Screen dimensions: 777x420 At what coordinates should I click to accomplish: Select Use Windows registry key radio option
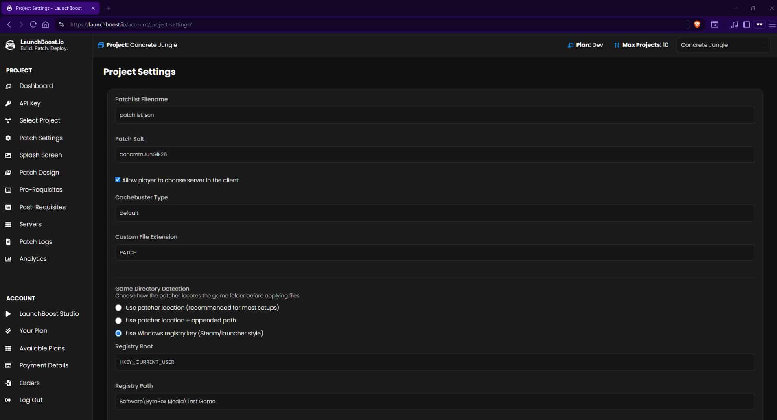pyautogui.click(x=118, y=333)
